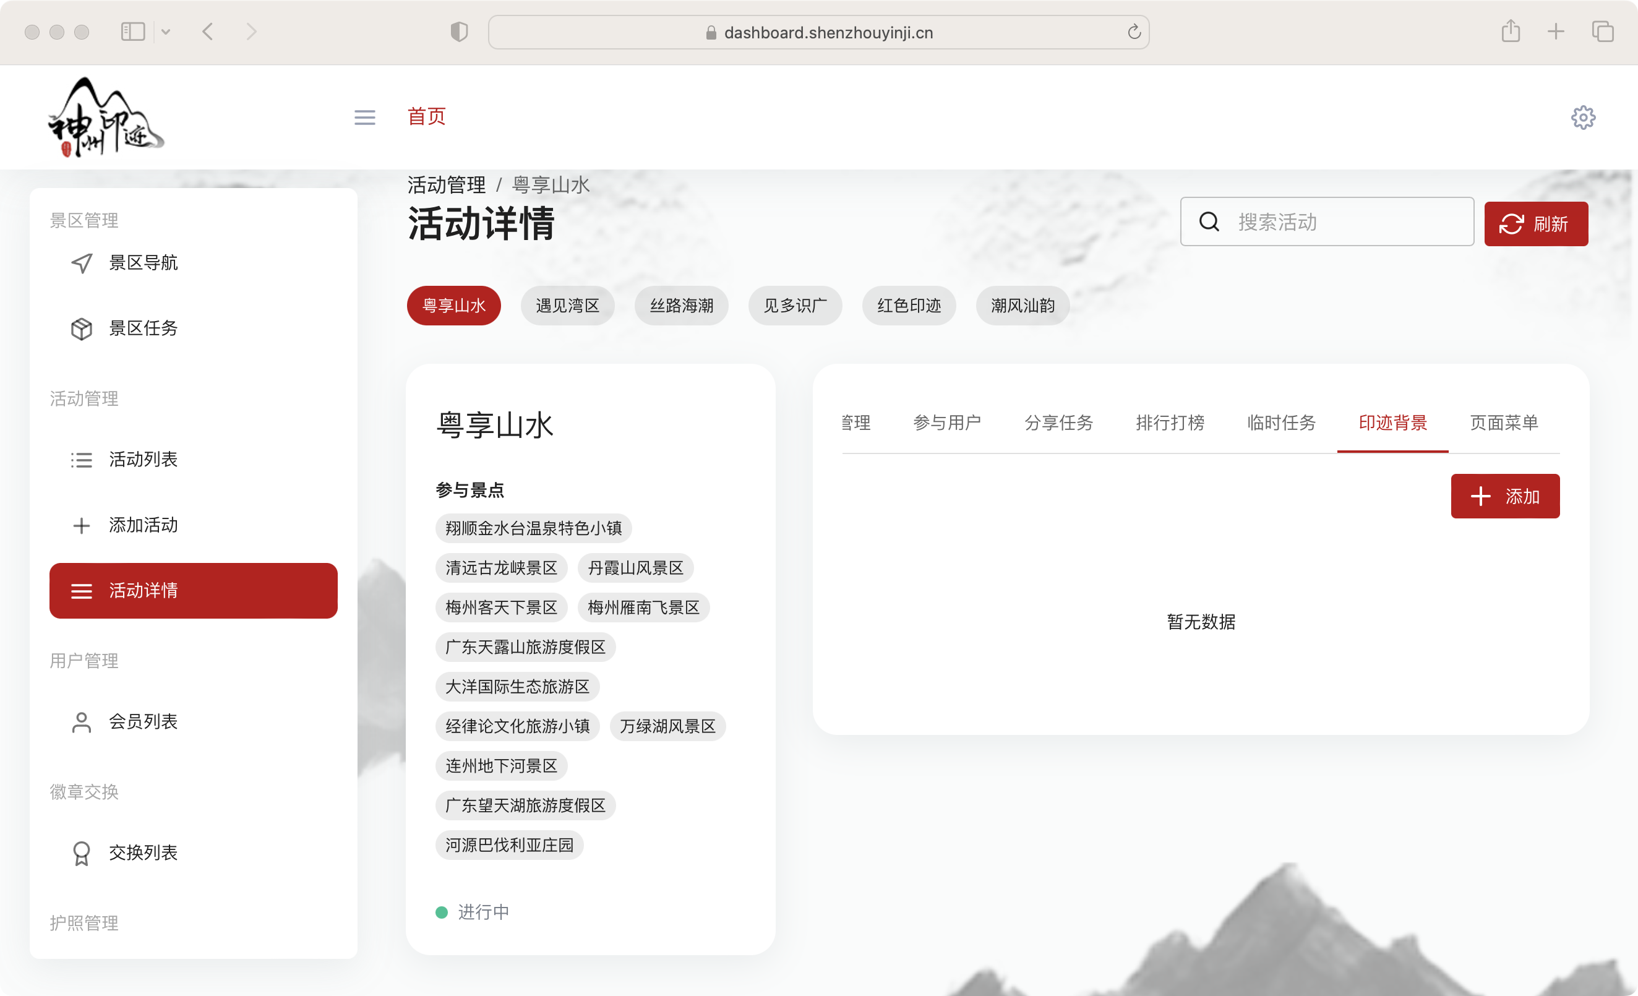
Task: Switch to the 临时任务 tab
Action: 1281,423
